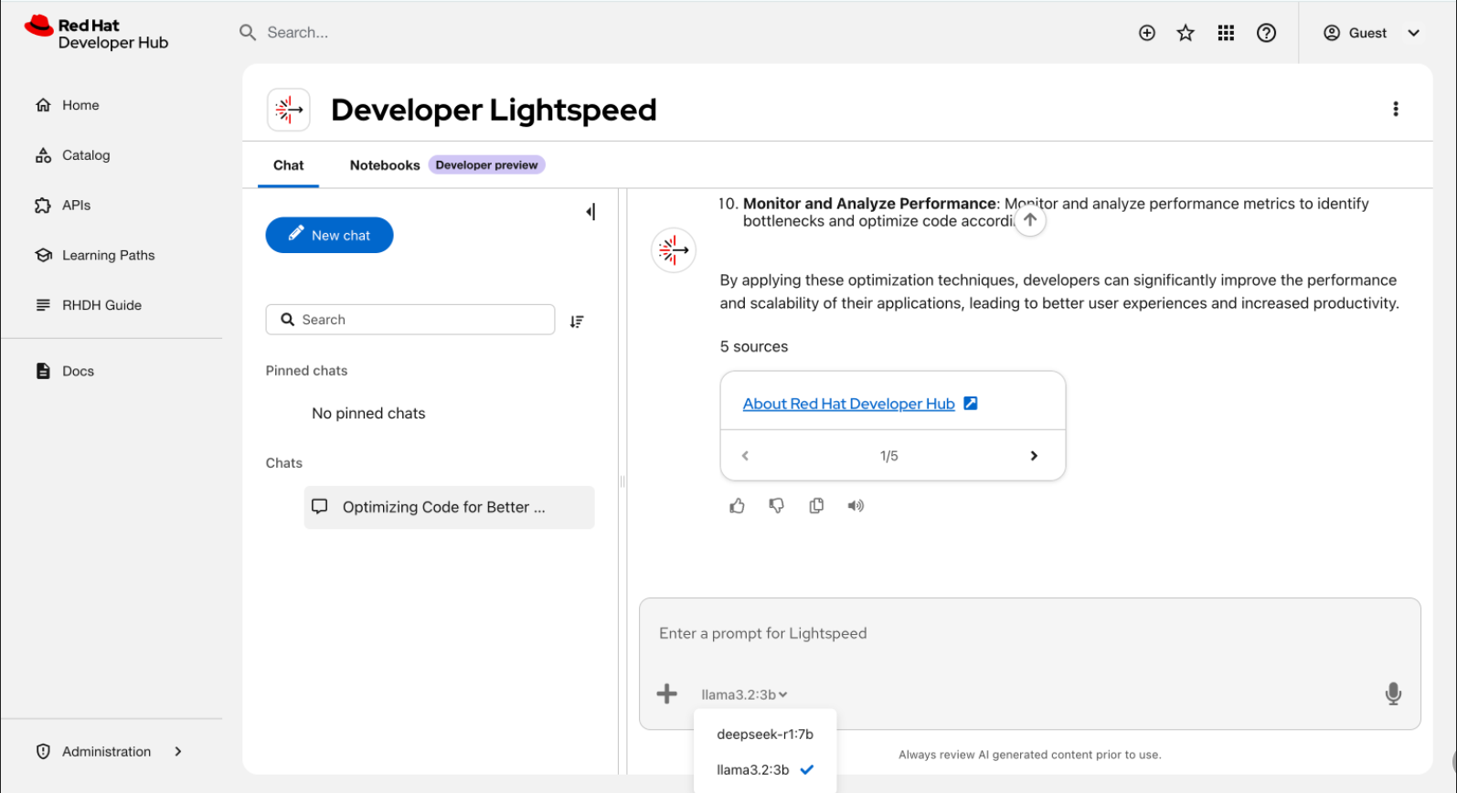Click the Lightspeed bot avatar

pyautogui.click(x=674, y=250)
